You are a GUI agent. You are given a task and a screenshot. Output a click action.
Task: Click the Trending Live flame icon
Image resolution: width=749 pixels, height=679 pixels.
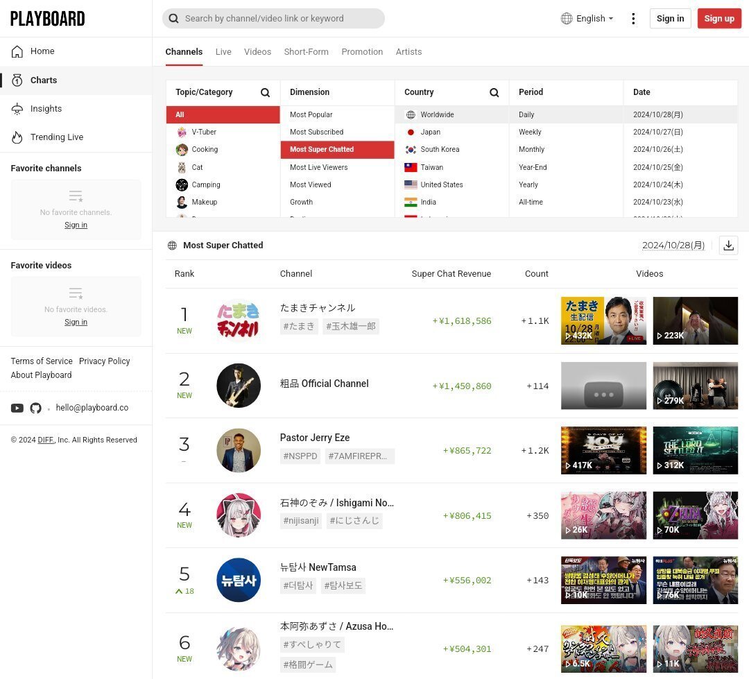click(x=17, y=137)
